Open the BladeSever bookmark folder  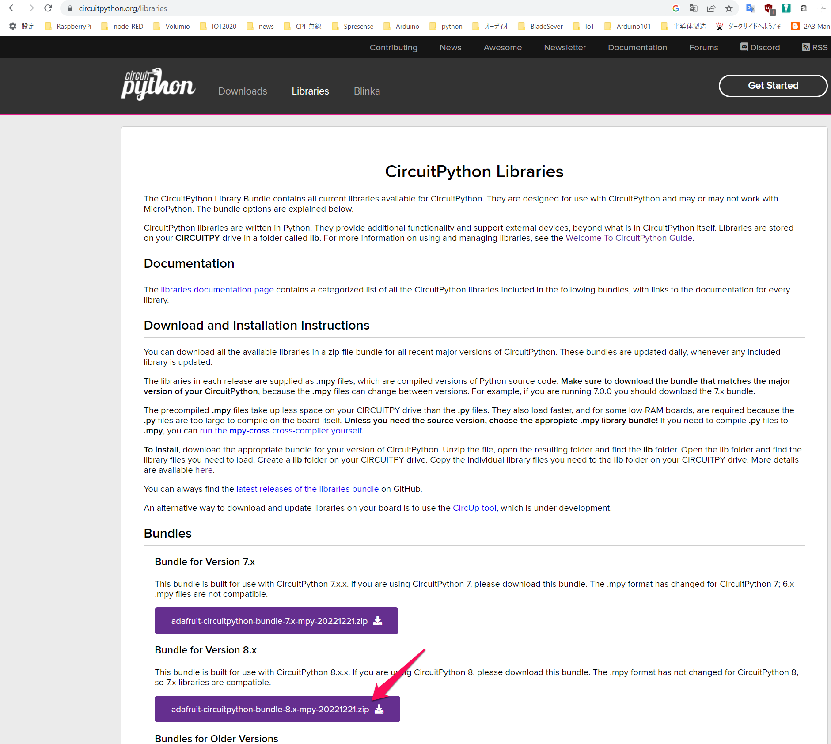[x=541, y=27]
